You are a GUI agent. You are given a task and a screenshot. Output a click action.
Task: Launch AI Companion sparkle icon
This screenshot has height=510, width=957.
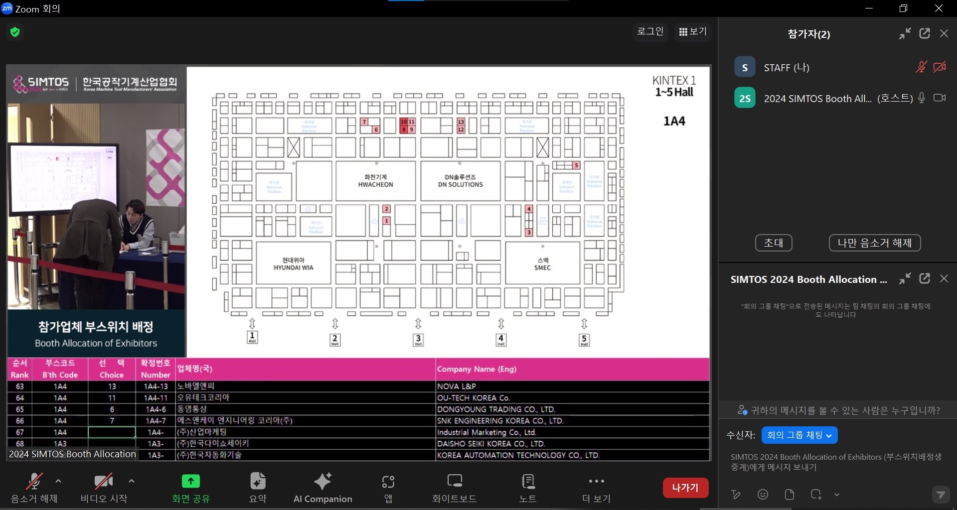(x=322, y=481)
